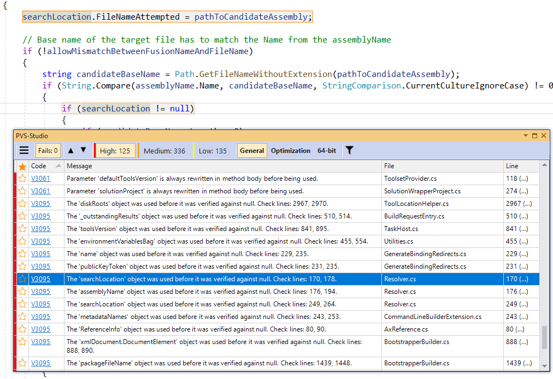Click line cell 2967 (...)
553x379 pixels.
click(x=521, y=204)
